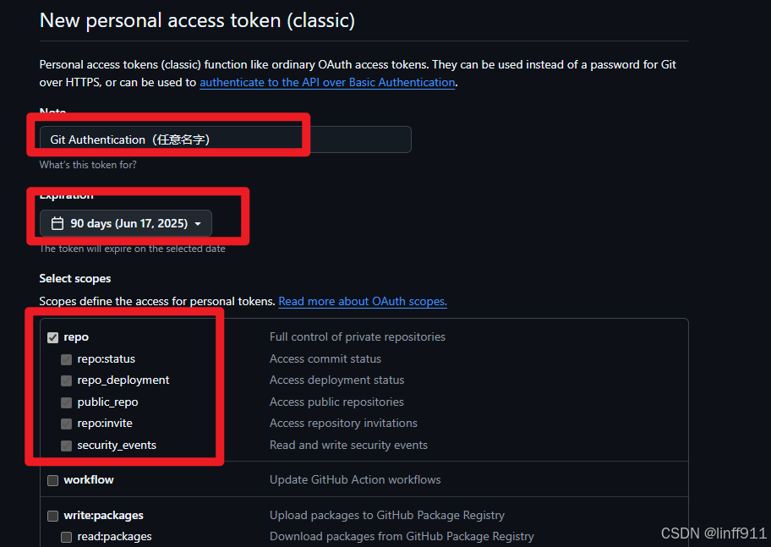The width and height of the screenshot is (771, 547).
Task: Click the What's this token for? link
Action: pos(85,164)
